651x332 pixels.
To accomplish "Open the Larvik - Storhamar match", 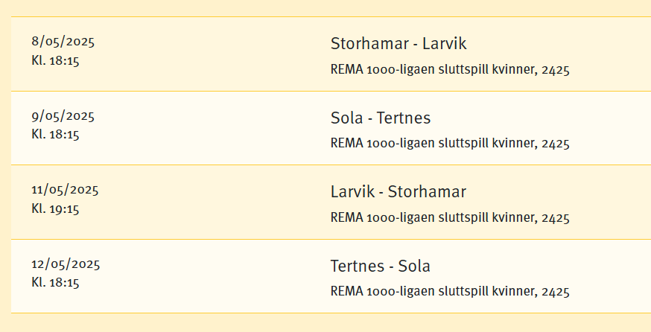I will click(398, 192).
